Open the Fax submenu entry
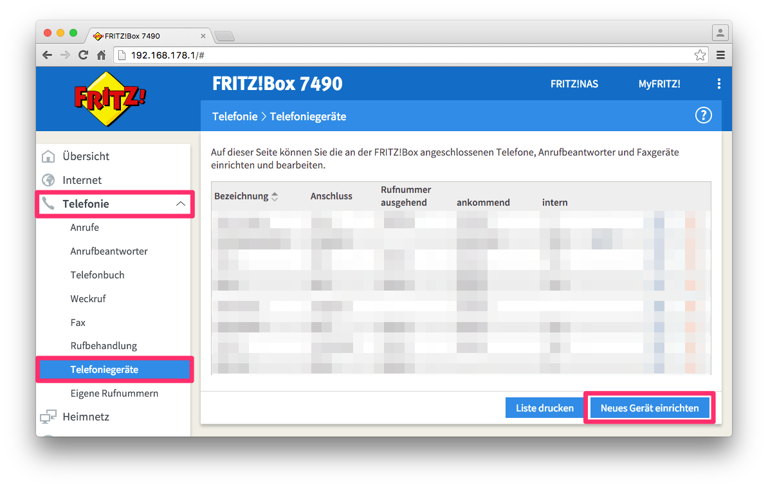The image size is (768, 488). click(x=77, y=323)
